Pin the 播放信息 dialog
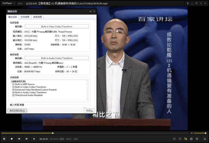The height and width of the screenshot is (143, 209). pyautogui.click(x=90, y=11)
